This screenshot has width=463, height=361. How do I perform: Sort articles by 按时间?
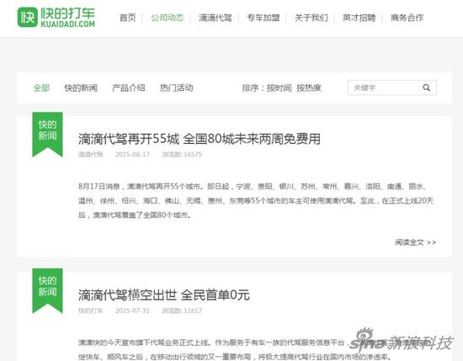point(279,88)
